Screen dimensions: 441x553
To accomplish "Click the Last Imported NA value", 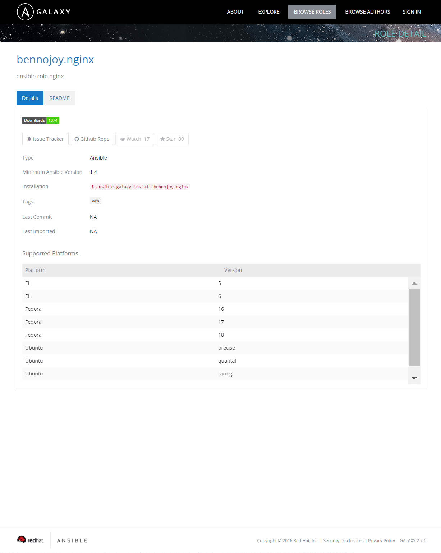I will pyautogui.click(x=93, y=231).
